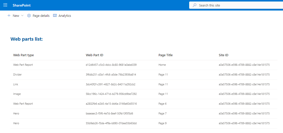Click the Web Part type column header
283x133 pixels.
23,55
